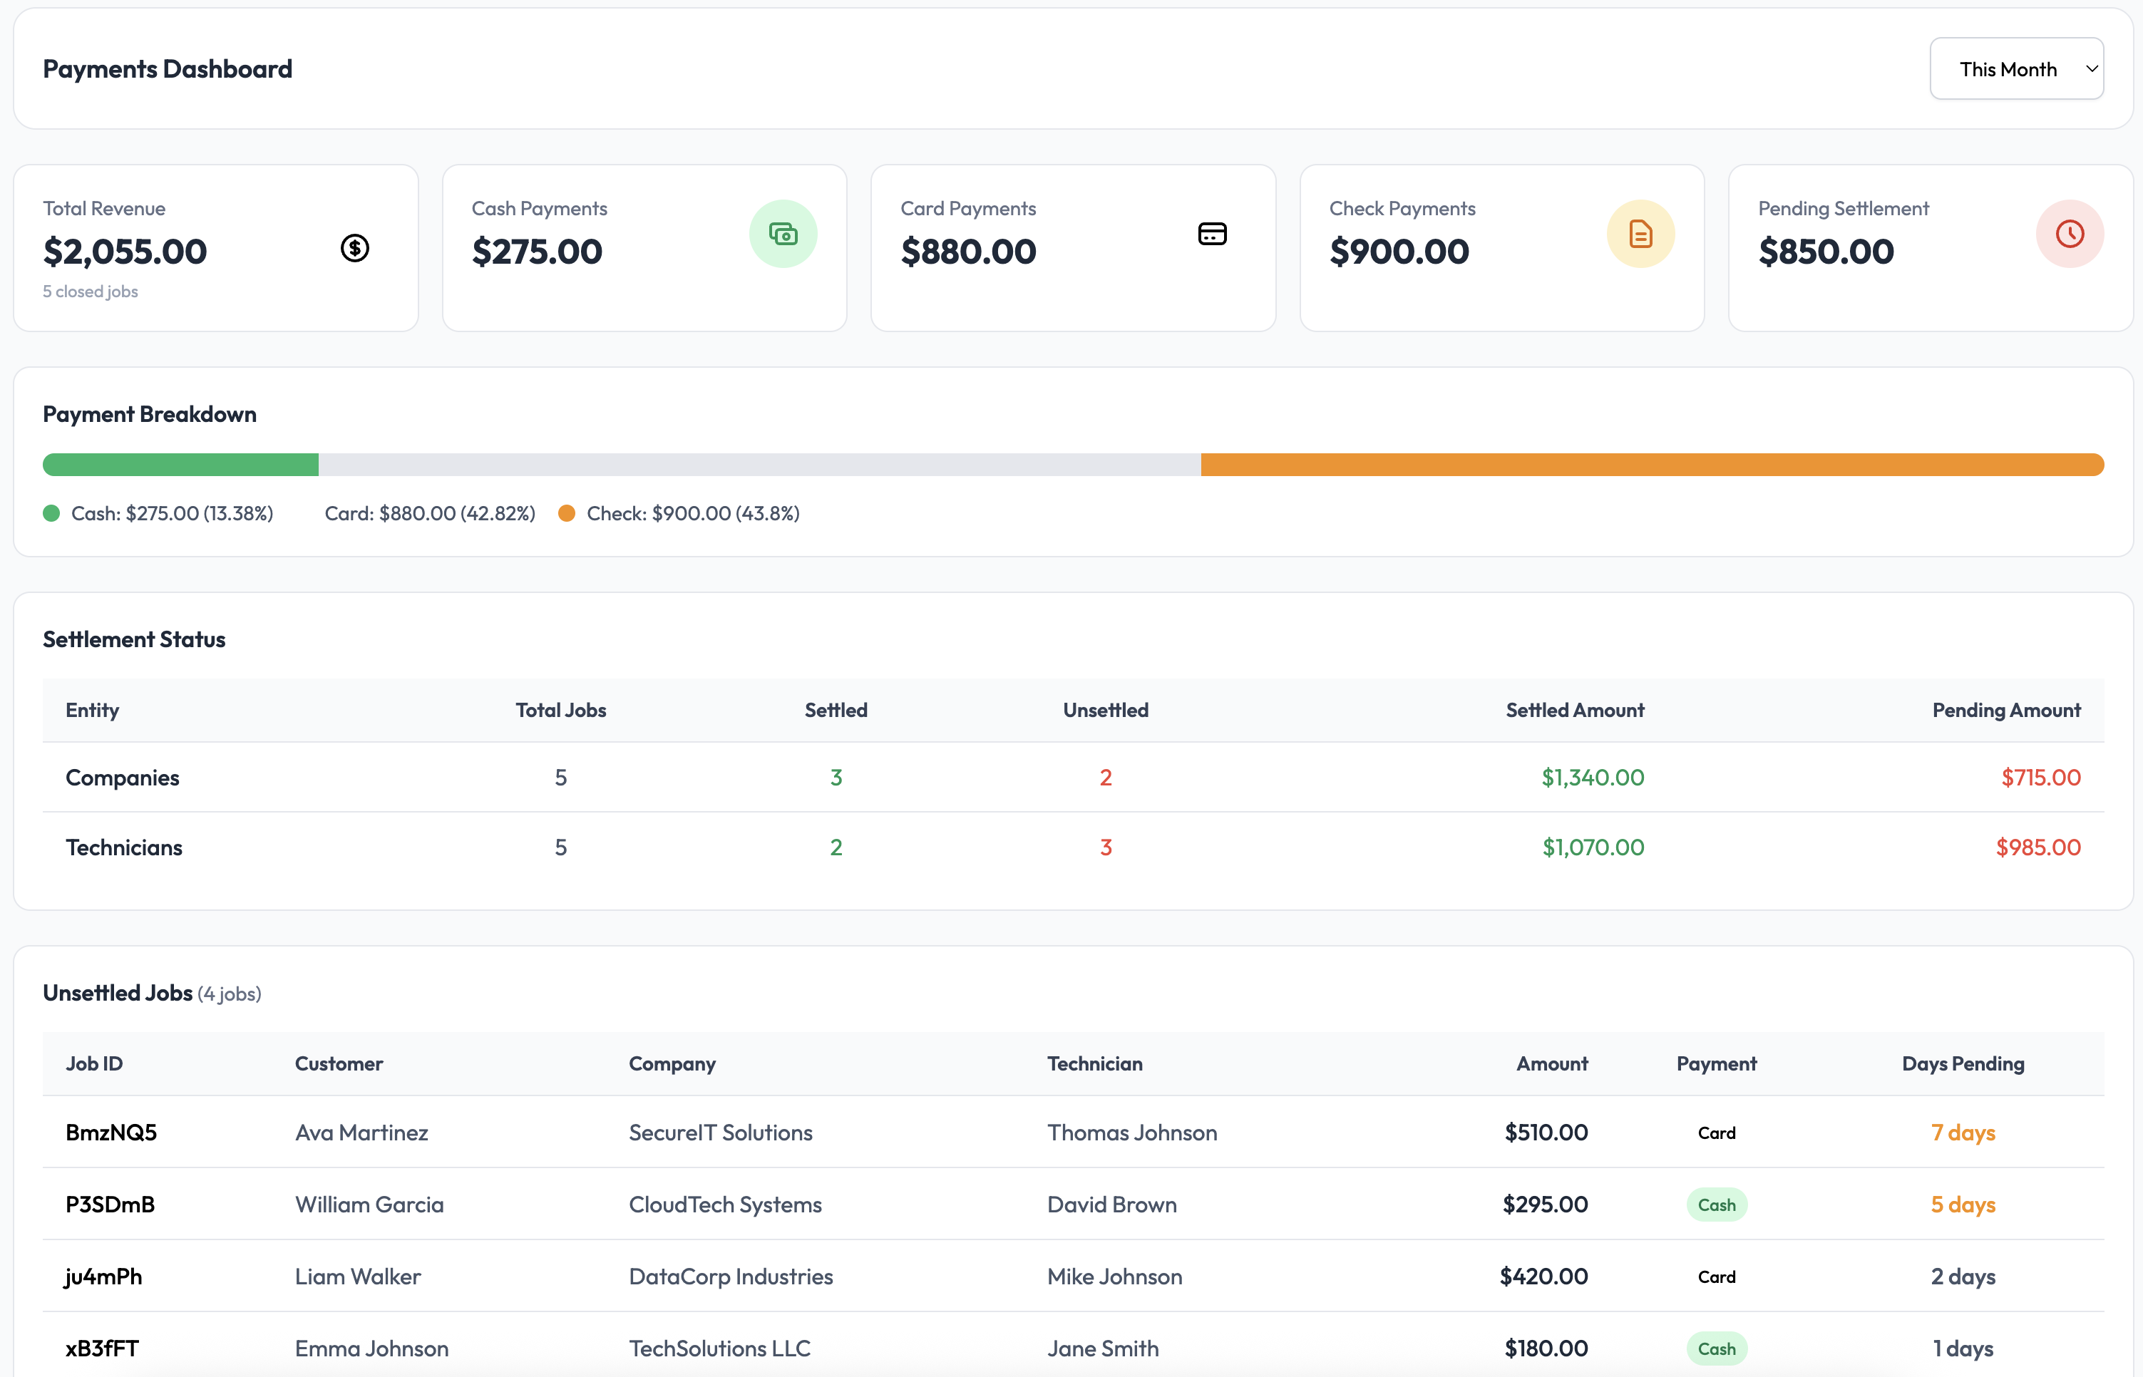Open the This Month dropdown
This screenshot has height=1377, width=2143.
[x=2016, y=68]
